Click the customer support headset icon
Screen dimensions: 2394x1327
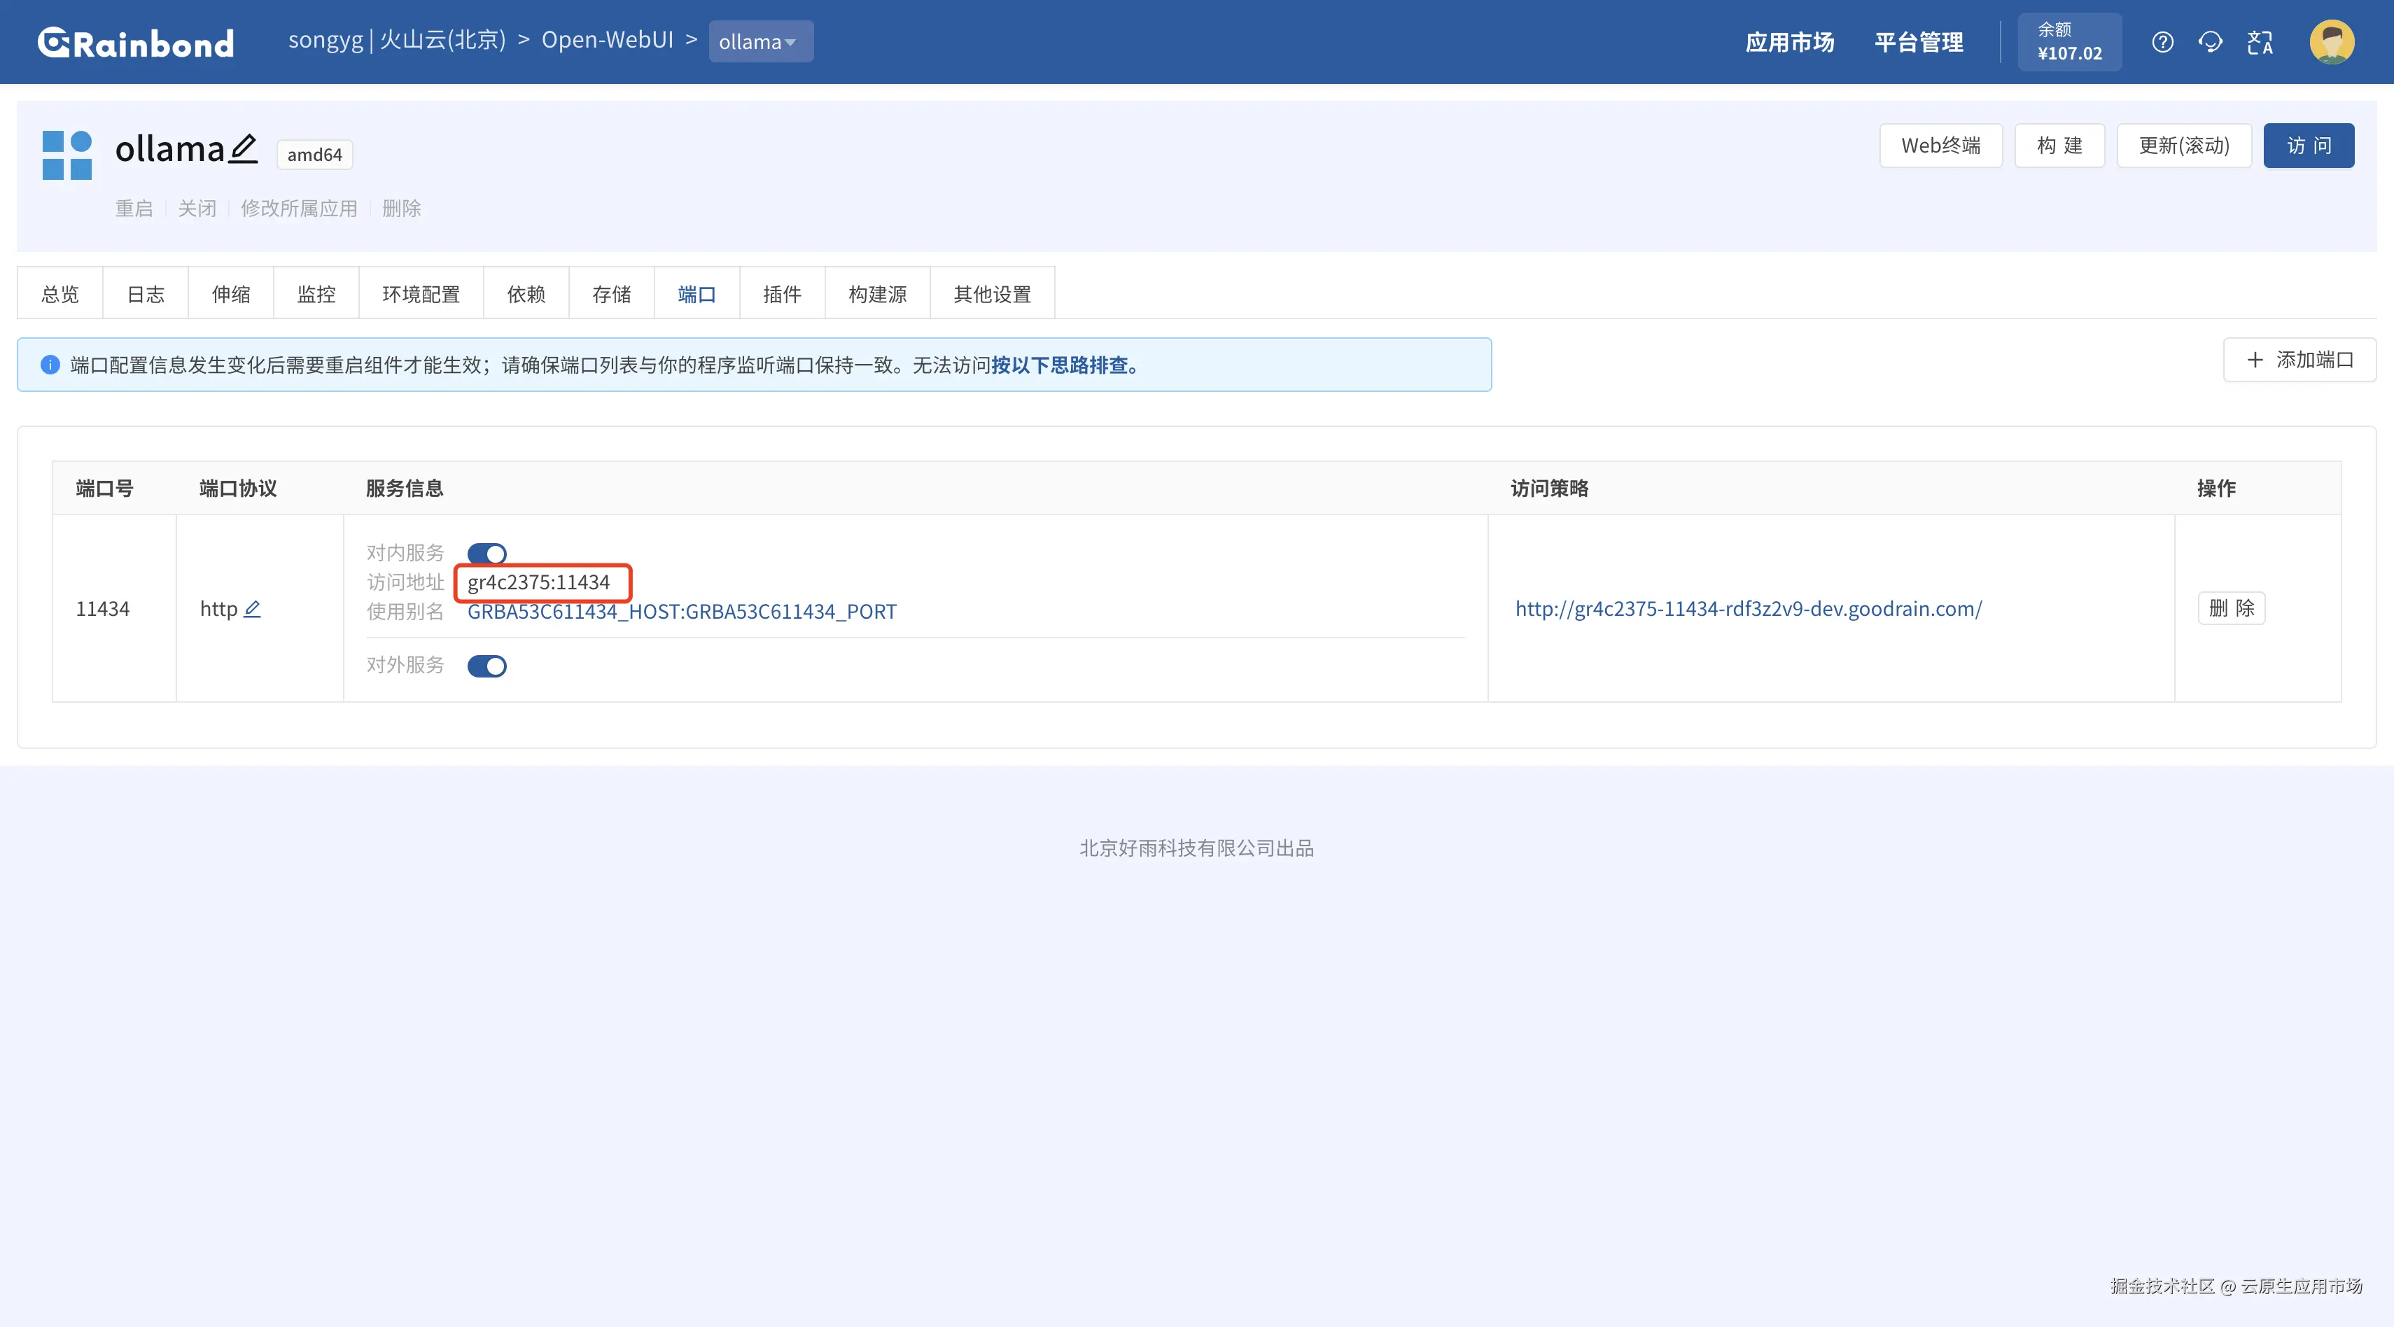click(2211, 42)
